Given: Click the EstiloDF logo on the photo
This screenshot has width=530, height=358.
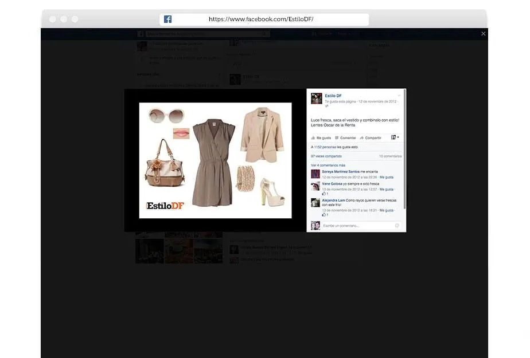Looking at the screenshot, I should 165,206.
